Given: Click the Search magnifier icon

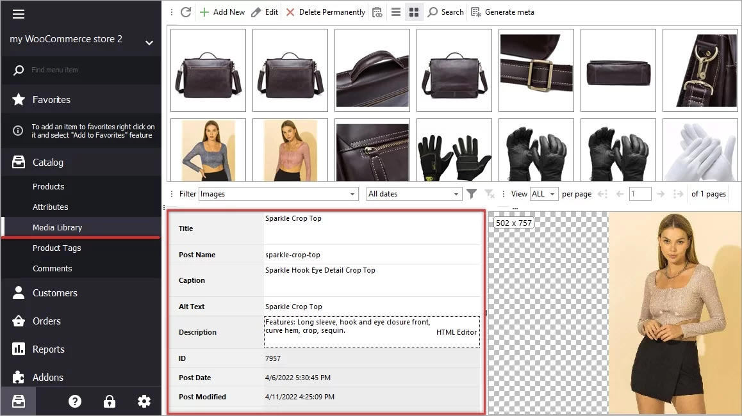Looking at the screenshot, I should click(434, 12).
